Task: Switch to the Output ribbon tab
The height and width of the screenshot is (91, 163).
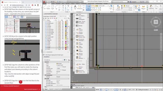Action: click(x=73, y=4)
